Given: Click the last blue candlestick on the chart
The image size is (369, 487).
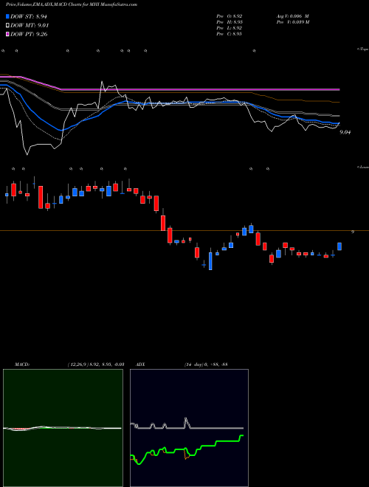Looking at the screenshot, I should coord(339,246).
